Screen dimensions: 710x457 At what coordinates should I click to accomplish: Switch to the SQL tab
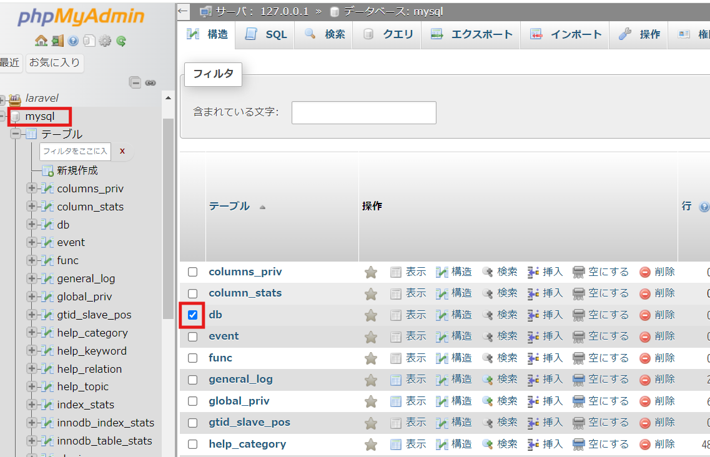click(x=265, y=34)
